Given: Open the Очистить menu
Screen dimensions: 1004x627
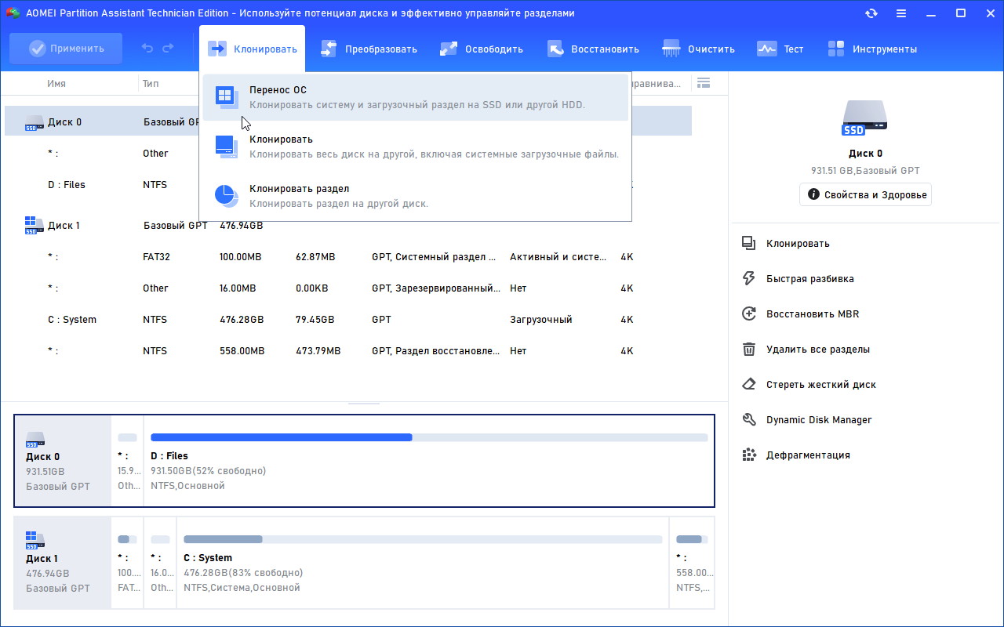Looking at the screenshot, I should coord(698,49).
